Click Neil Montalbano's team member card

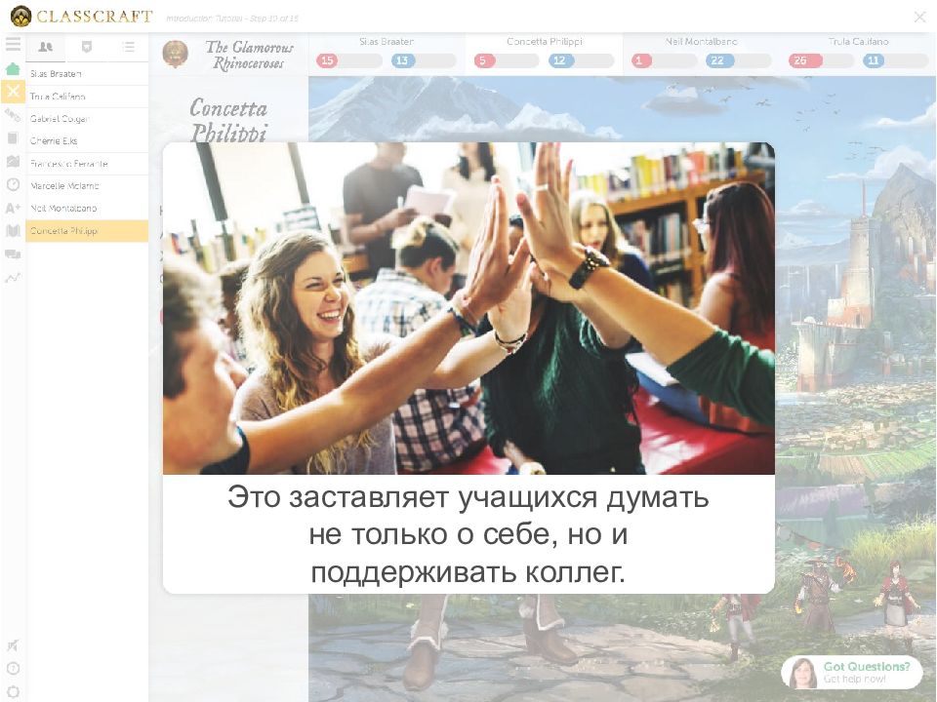701,52
